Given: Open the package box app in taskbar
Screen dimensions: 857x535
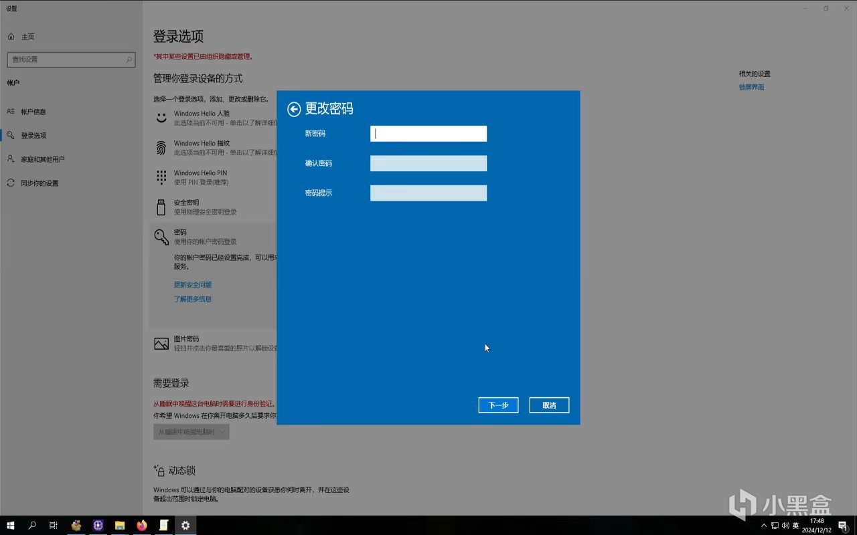Looking at the screenshot, I should point(76,526).
